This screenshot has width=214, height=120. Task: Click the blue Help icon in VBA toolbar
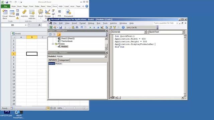coord(123,27)
